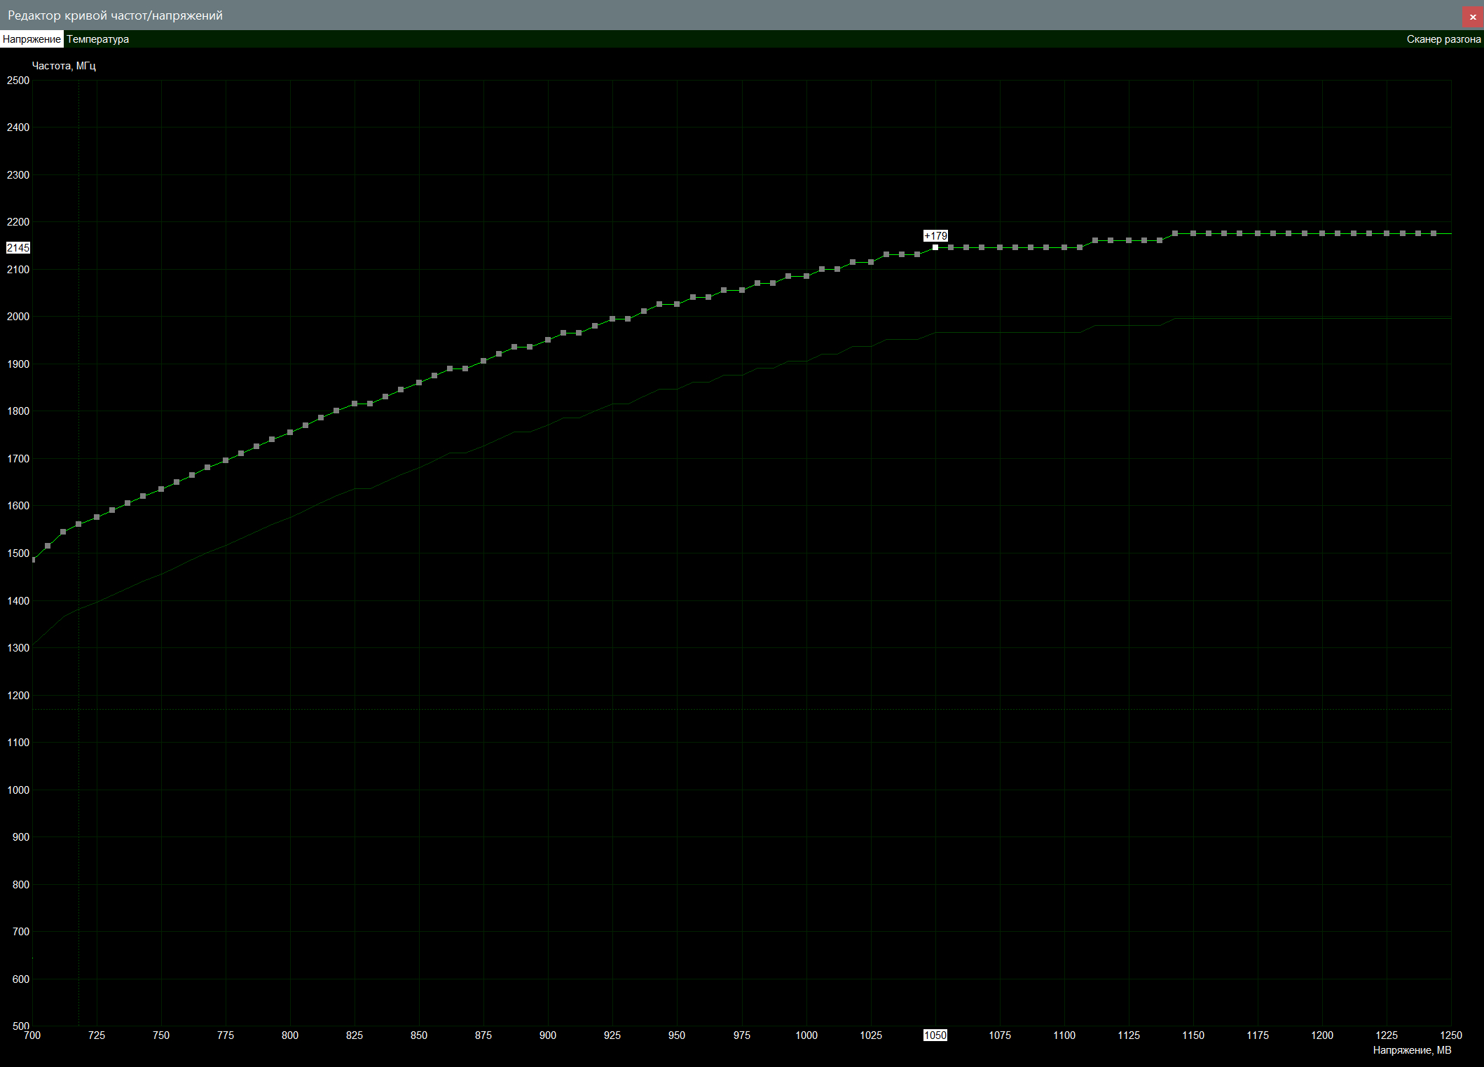Click the curve point at 850 mV

[x=419, y=383]
